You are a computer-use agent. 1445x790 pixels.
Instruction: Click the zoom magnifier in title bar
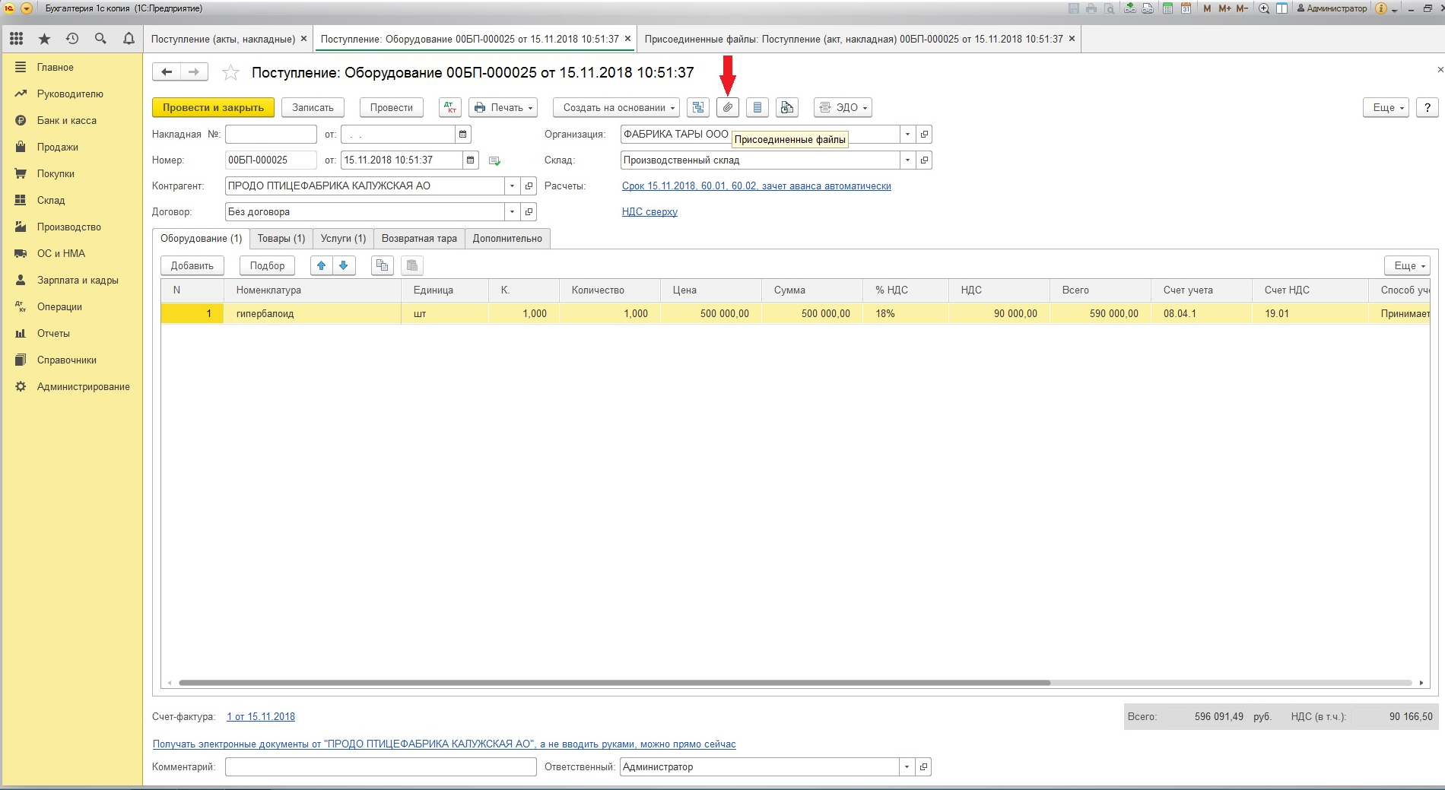pyautogui.click(x=1264, y=8)
